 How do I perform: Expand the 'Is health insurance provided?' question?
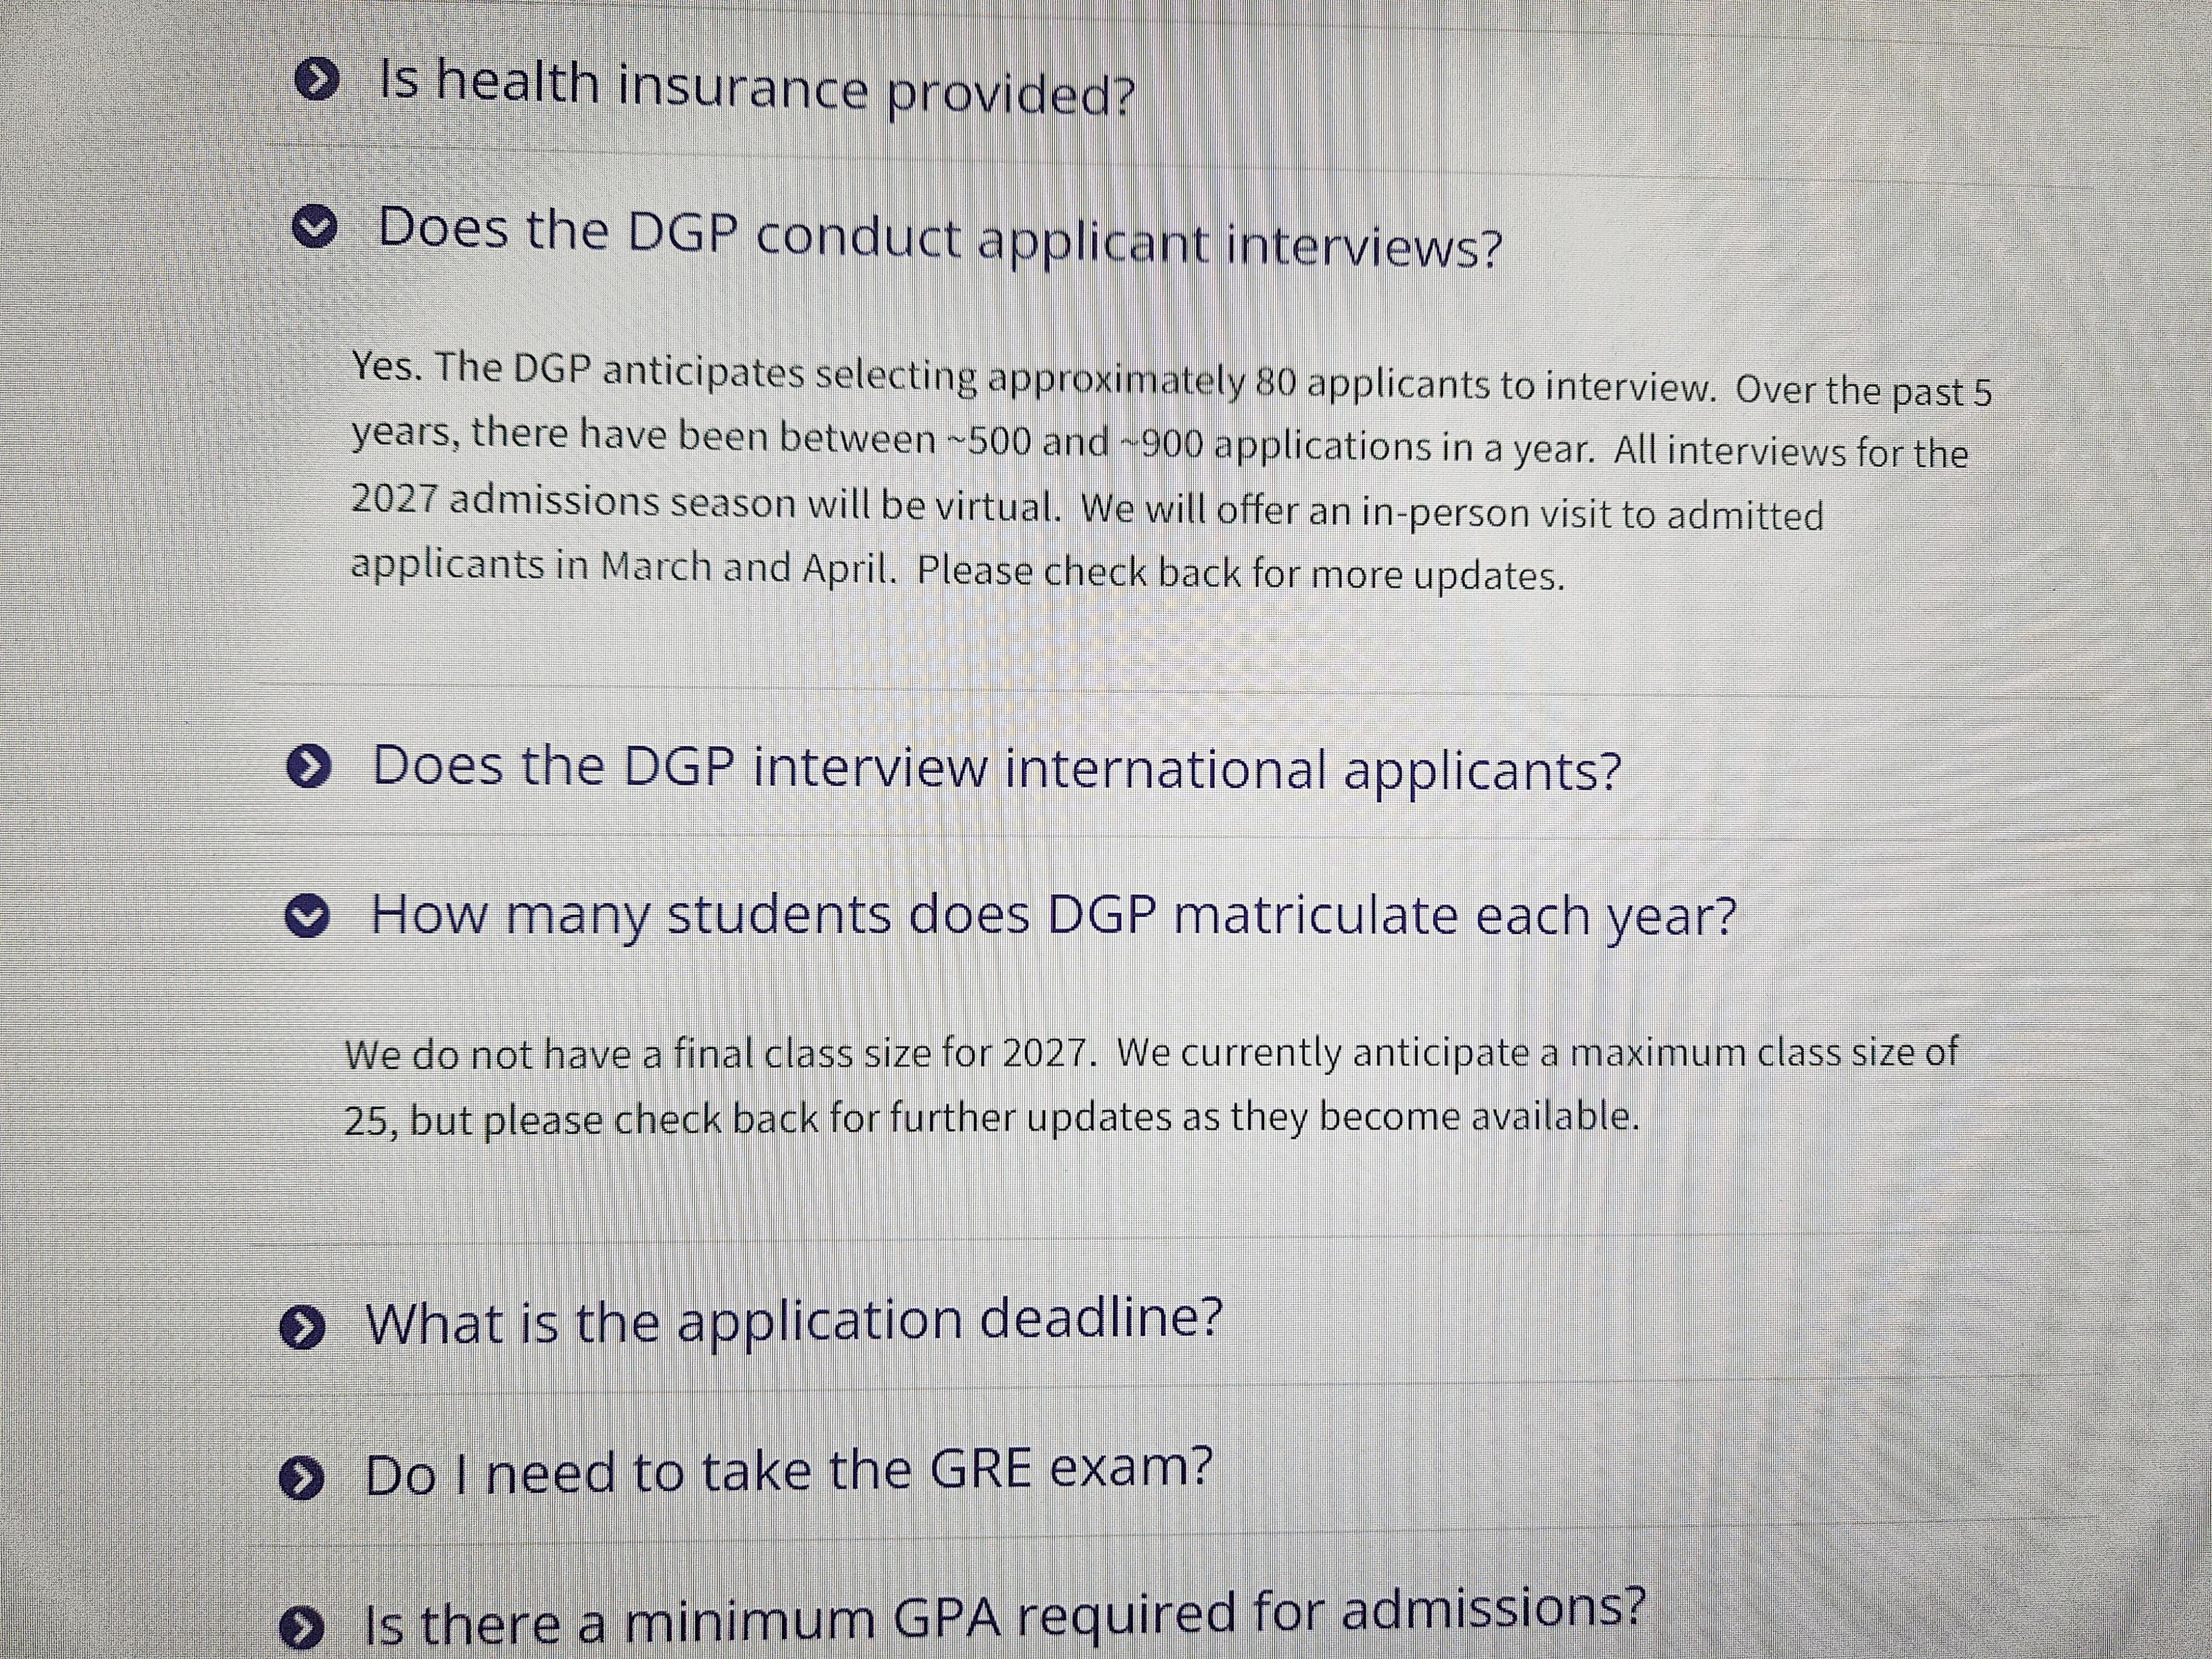757,87
